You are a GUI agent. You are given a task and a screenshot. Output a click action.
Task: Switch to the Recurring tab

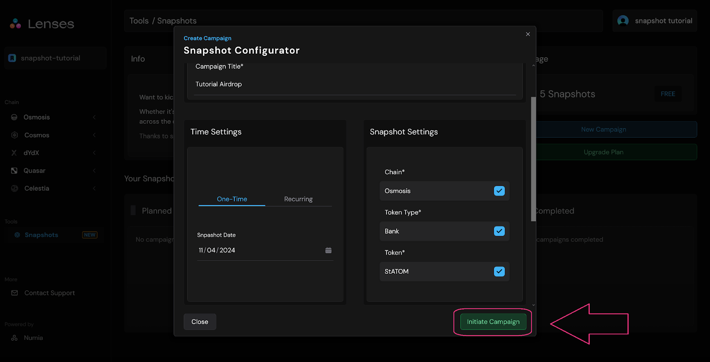point(298,199)
